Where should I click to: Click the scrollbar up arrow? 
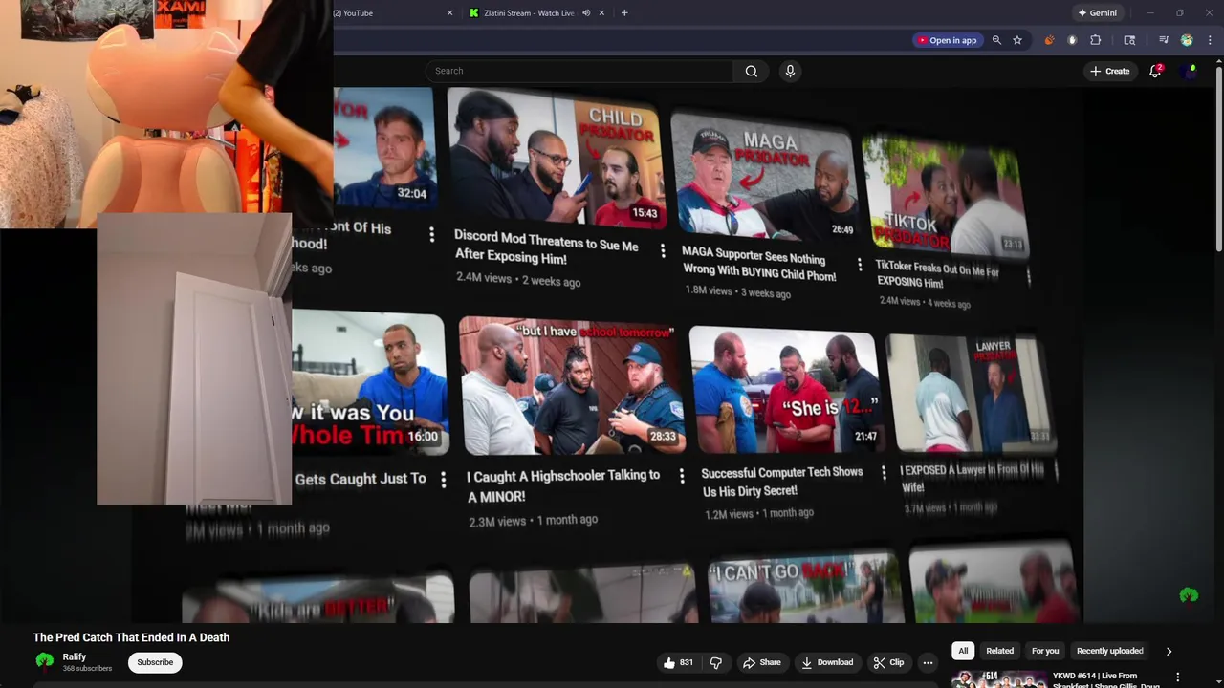(x=1218, y=61)
